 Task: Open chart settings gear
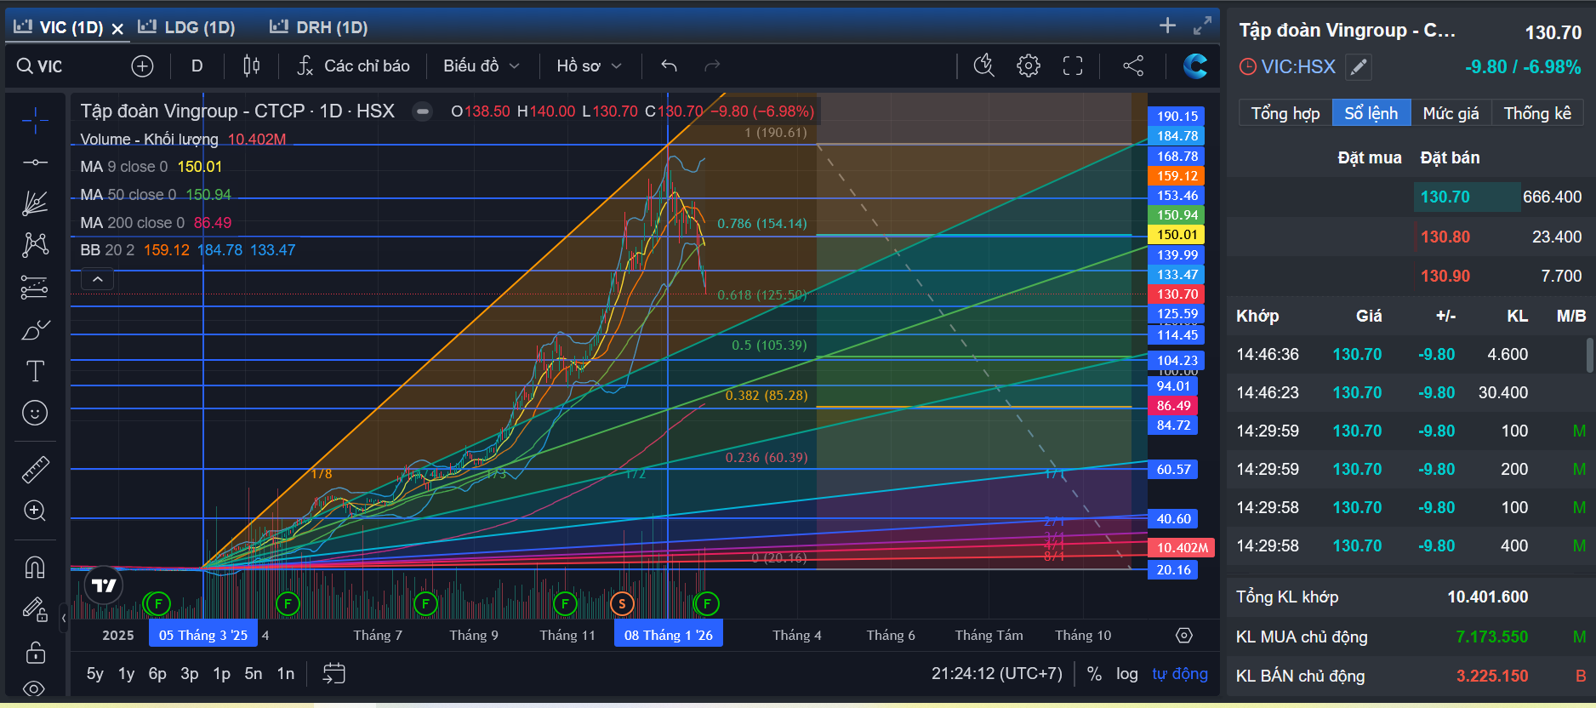click(1028, 66)
